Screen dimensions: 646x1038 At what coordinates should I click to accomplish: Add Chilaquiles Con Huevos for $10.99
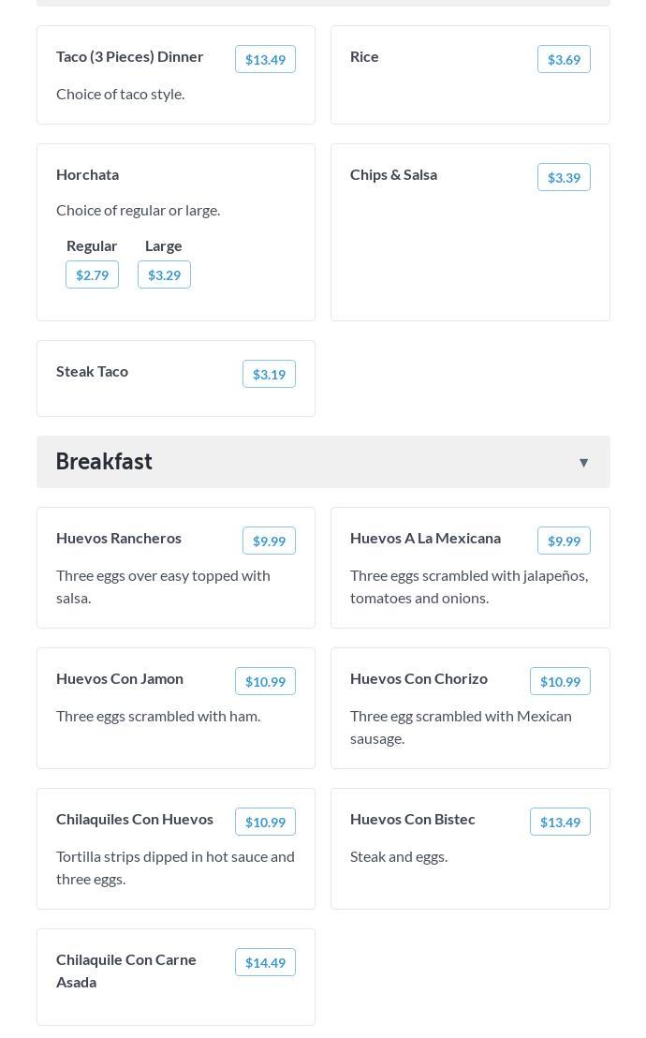[265, 822]
